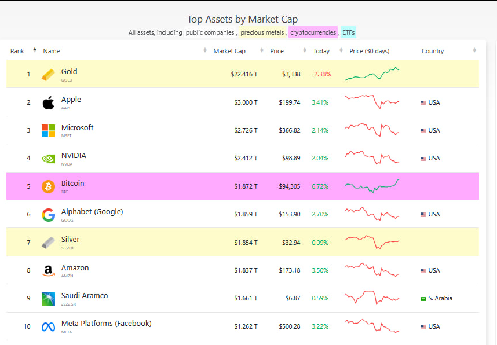Image resolution: width=497 pixels, height=345 pixels.
Task: Select the Microsoft four-square logo
Action: click(x=49, y=130)
